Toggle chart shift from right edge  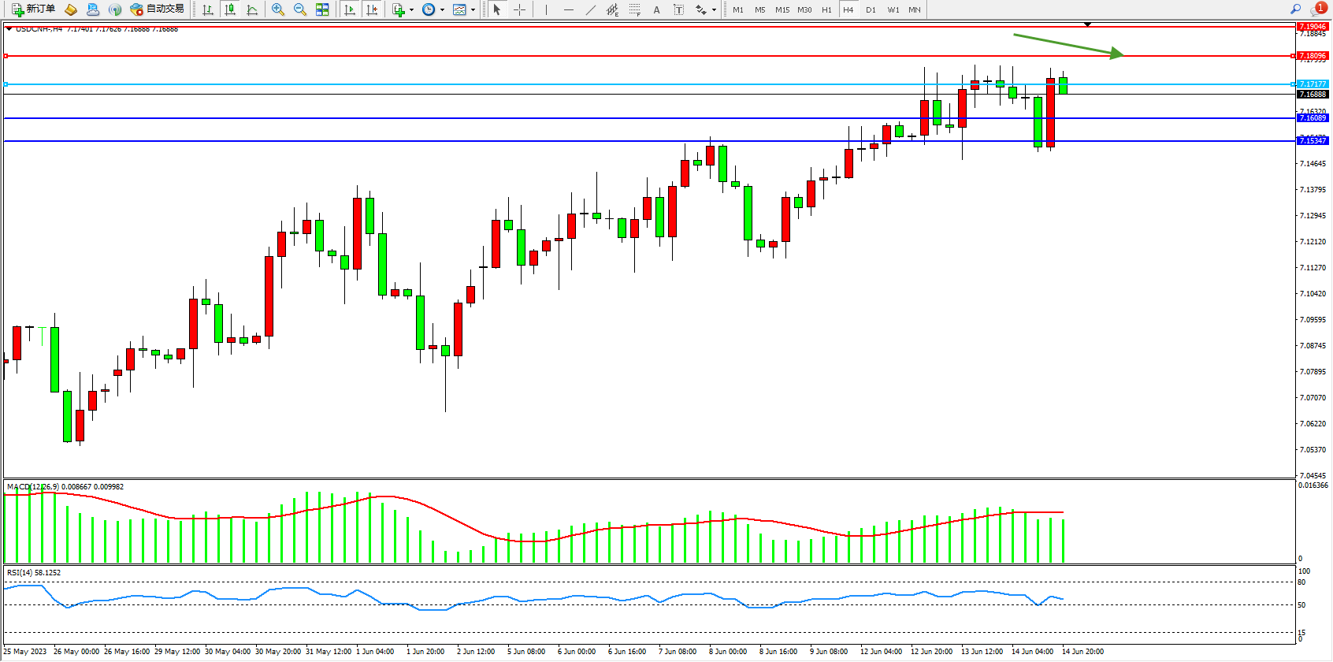click(372, 9)
